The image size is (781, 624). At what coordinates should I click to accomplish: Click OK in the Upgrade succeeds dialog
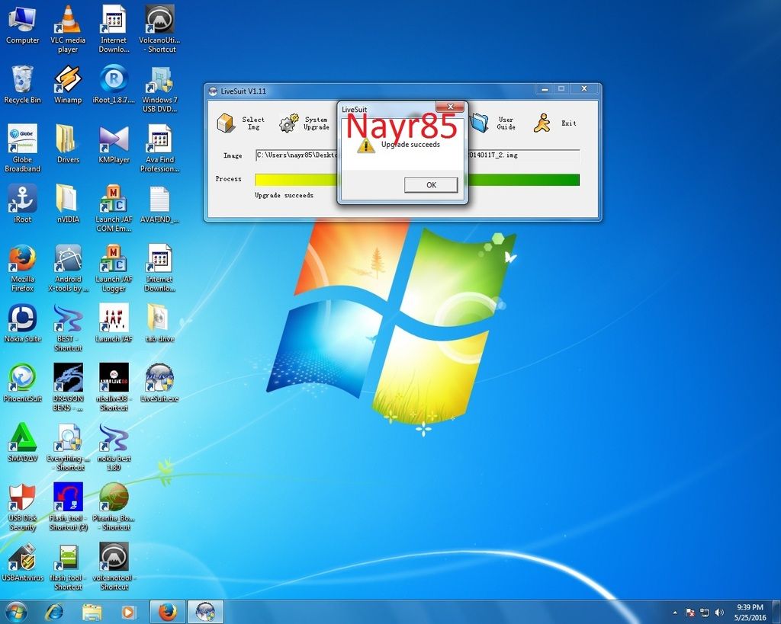[431, 185]
